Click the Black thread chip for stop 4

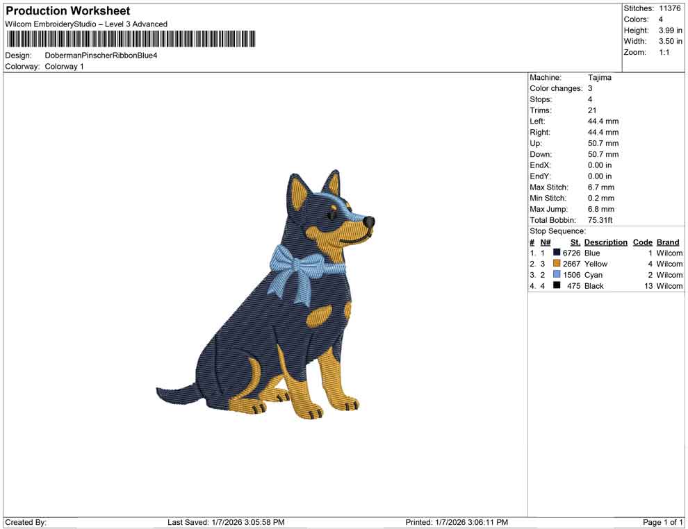pos(555,286)
